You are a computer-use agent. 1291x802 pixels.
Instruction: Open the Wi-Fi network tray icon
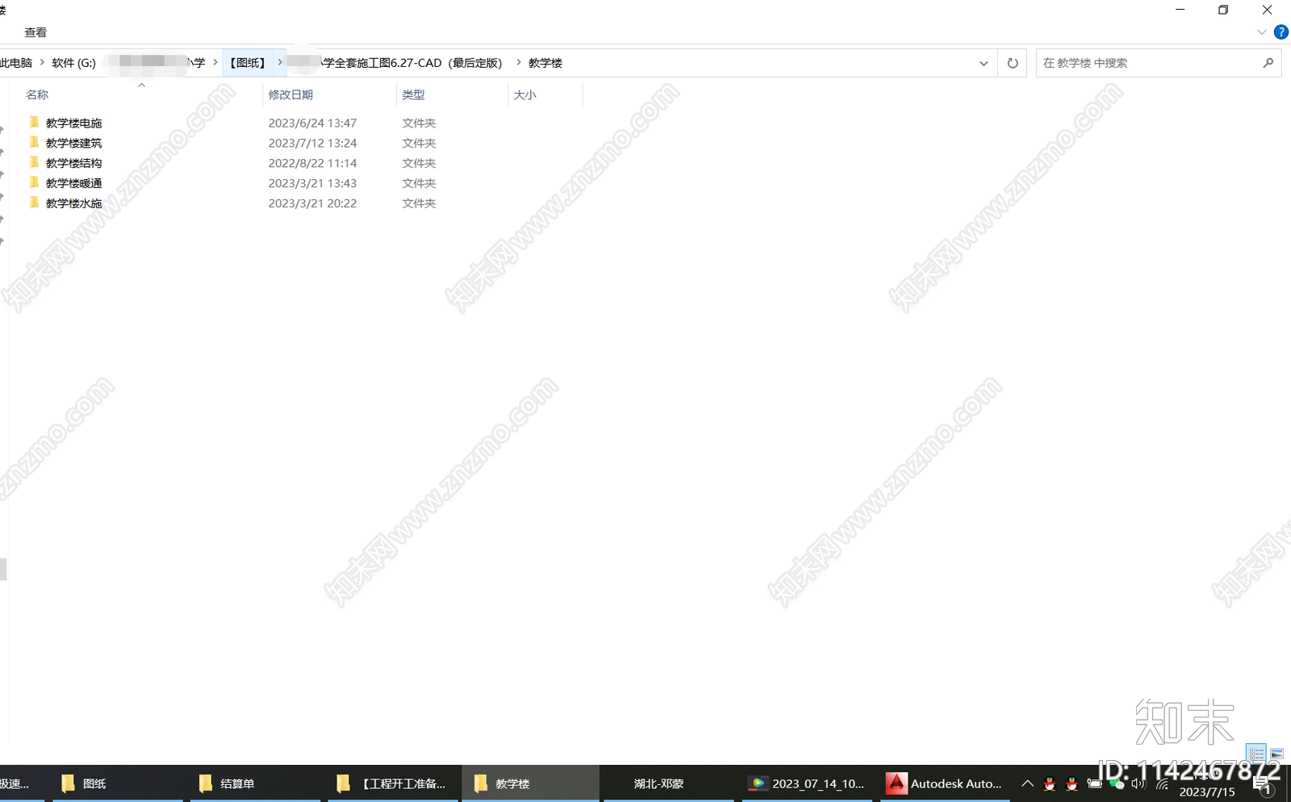tap(1162, 783)
